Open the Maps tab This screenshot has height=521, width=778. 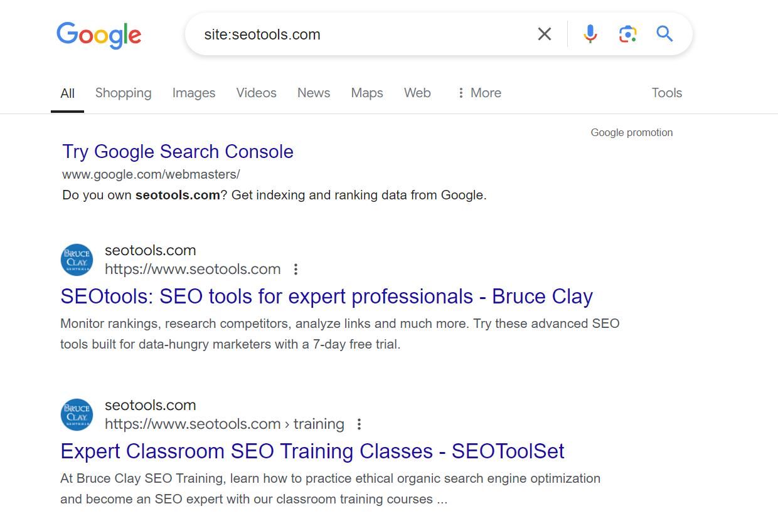pos(367,93)
